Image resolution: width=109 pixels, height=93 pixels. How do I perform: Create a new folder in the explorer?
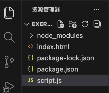coord(73,24)
